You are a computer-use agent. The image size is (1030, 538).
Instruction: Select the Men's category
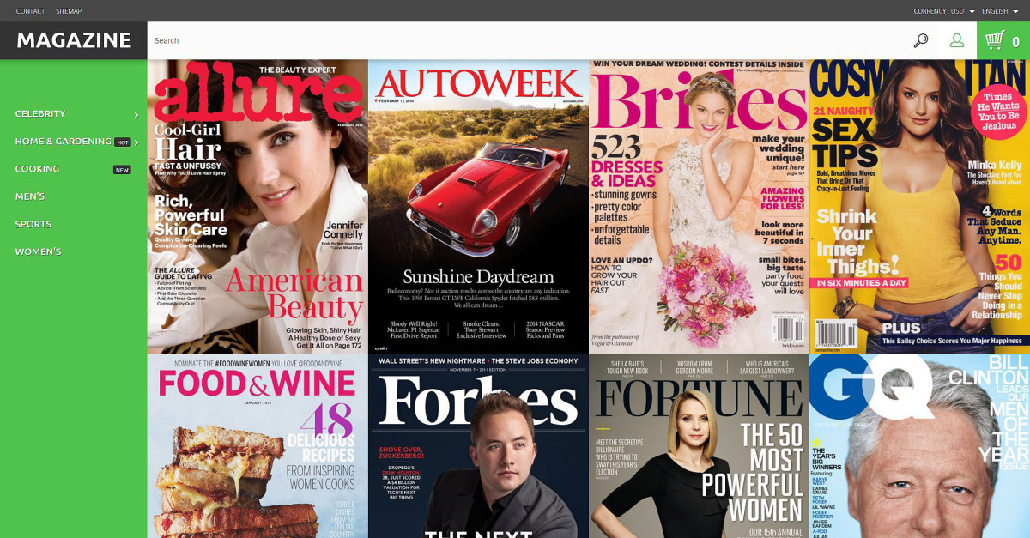[30, 196]
